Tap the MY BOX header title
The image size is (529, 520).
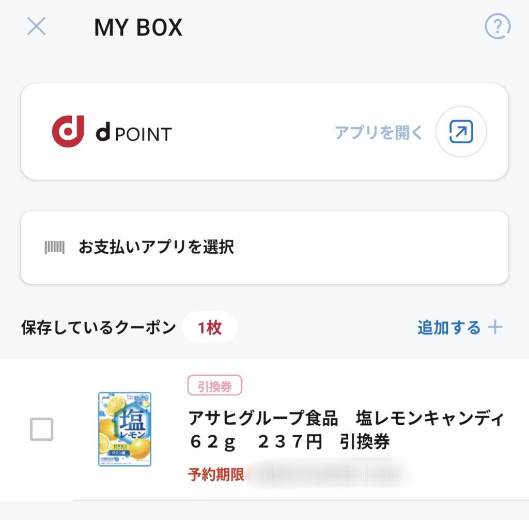coord(138,27)
